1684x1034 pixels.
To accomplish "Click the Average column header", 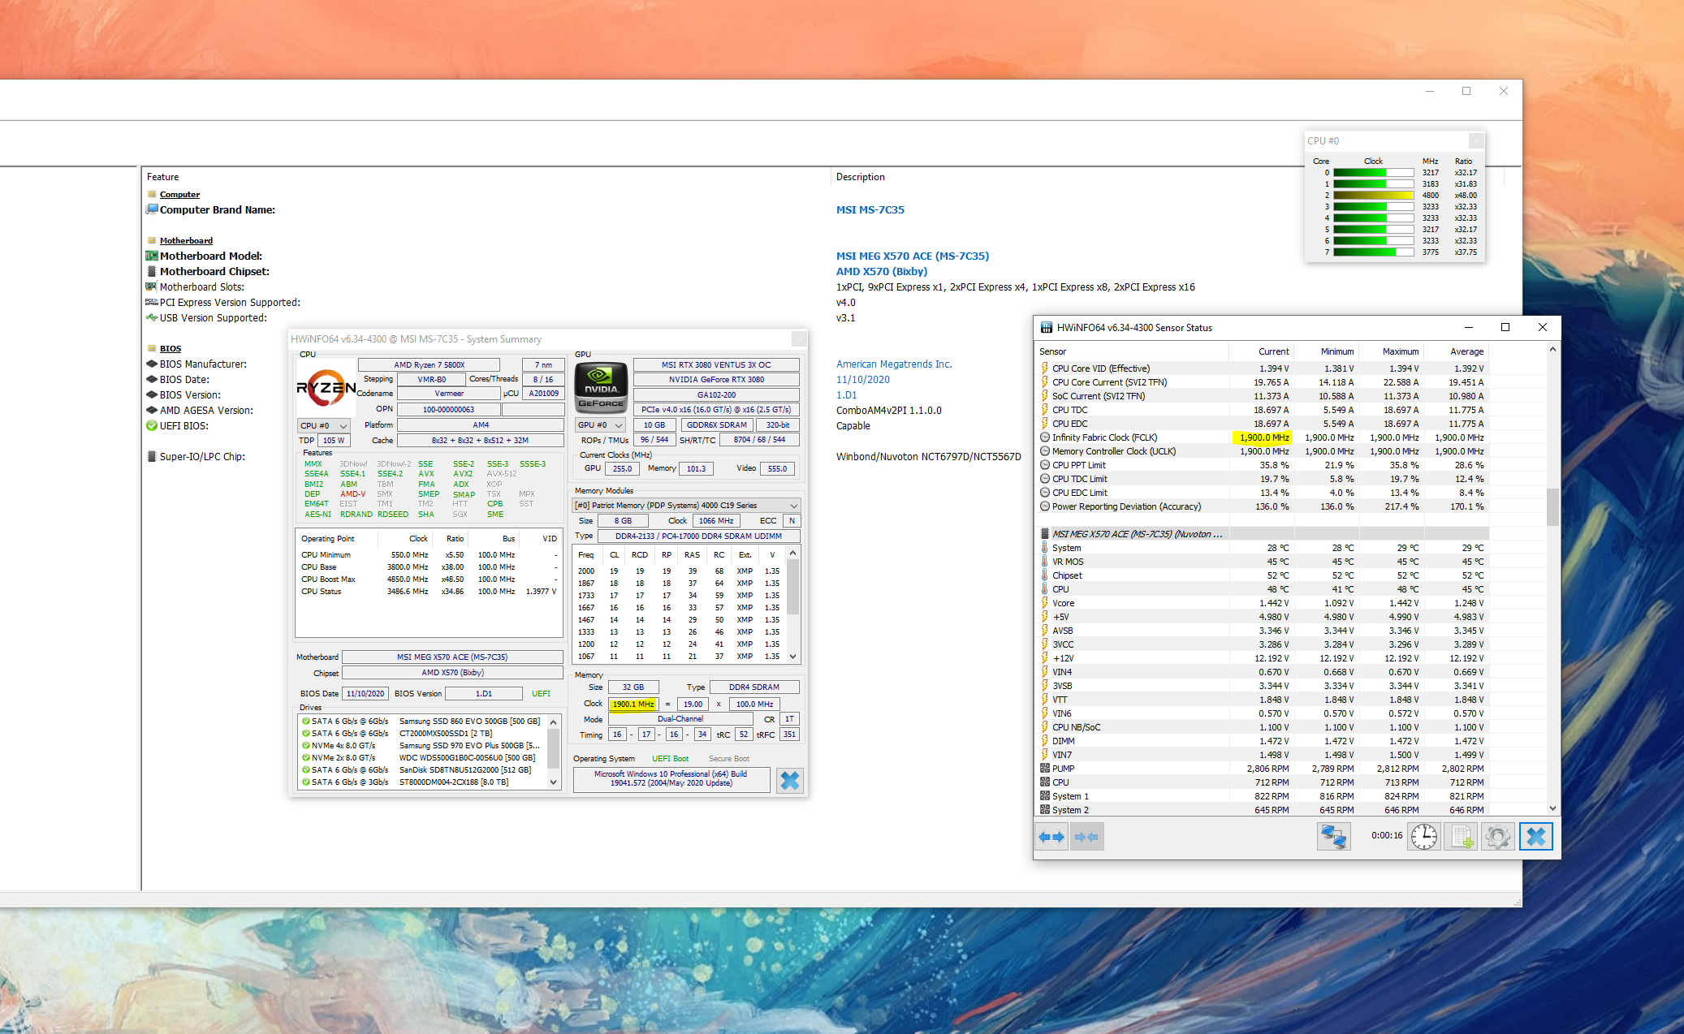I will pyautogui.click(x=1457, y=351).
